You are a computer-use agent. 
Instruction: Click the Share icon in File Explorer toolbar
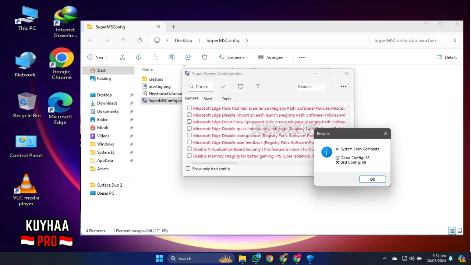(188, 57)
